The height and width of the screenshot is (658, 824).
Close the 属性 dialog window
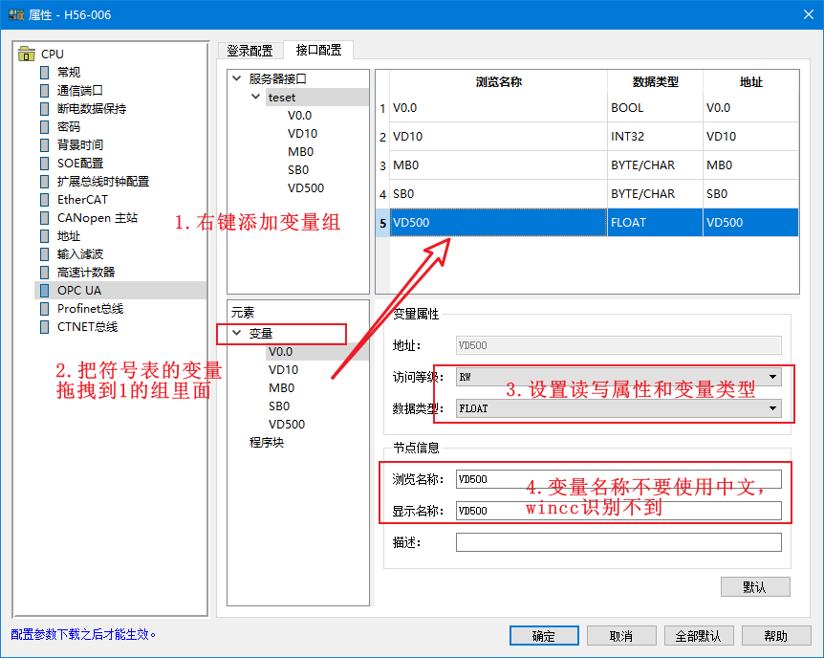(x=809, y=14)
